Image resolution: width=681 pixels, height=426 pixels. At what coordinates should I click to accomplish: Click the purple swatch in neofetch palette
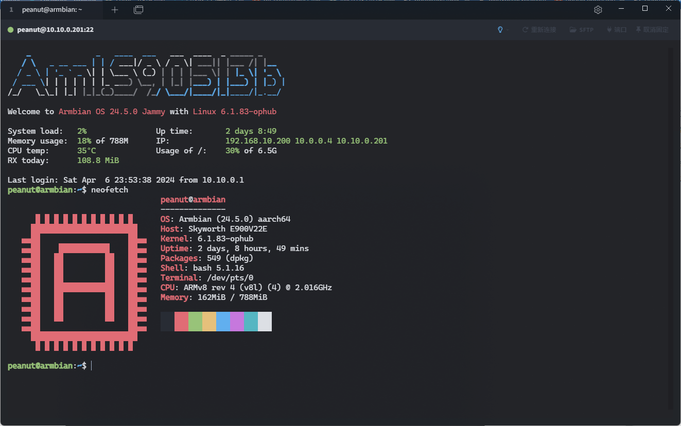point(237,322)
